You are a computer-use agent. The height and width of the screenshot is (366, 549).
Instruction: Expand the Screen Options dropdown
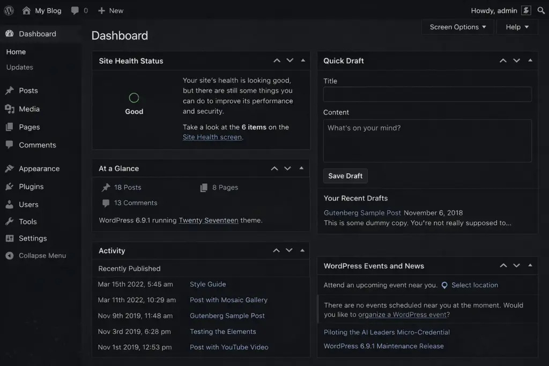(458, 27)
